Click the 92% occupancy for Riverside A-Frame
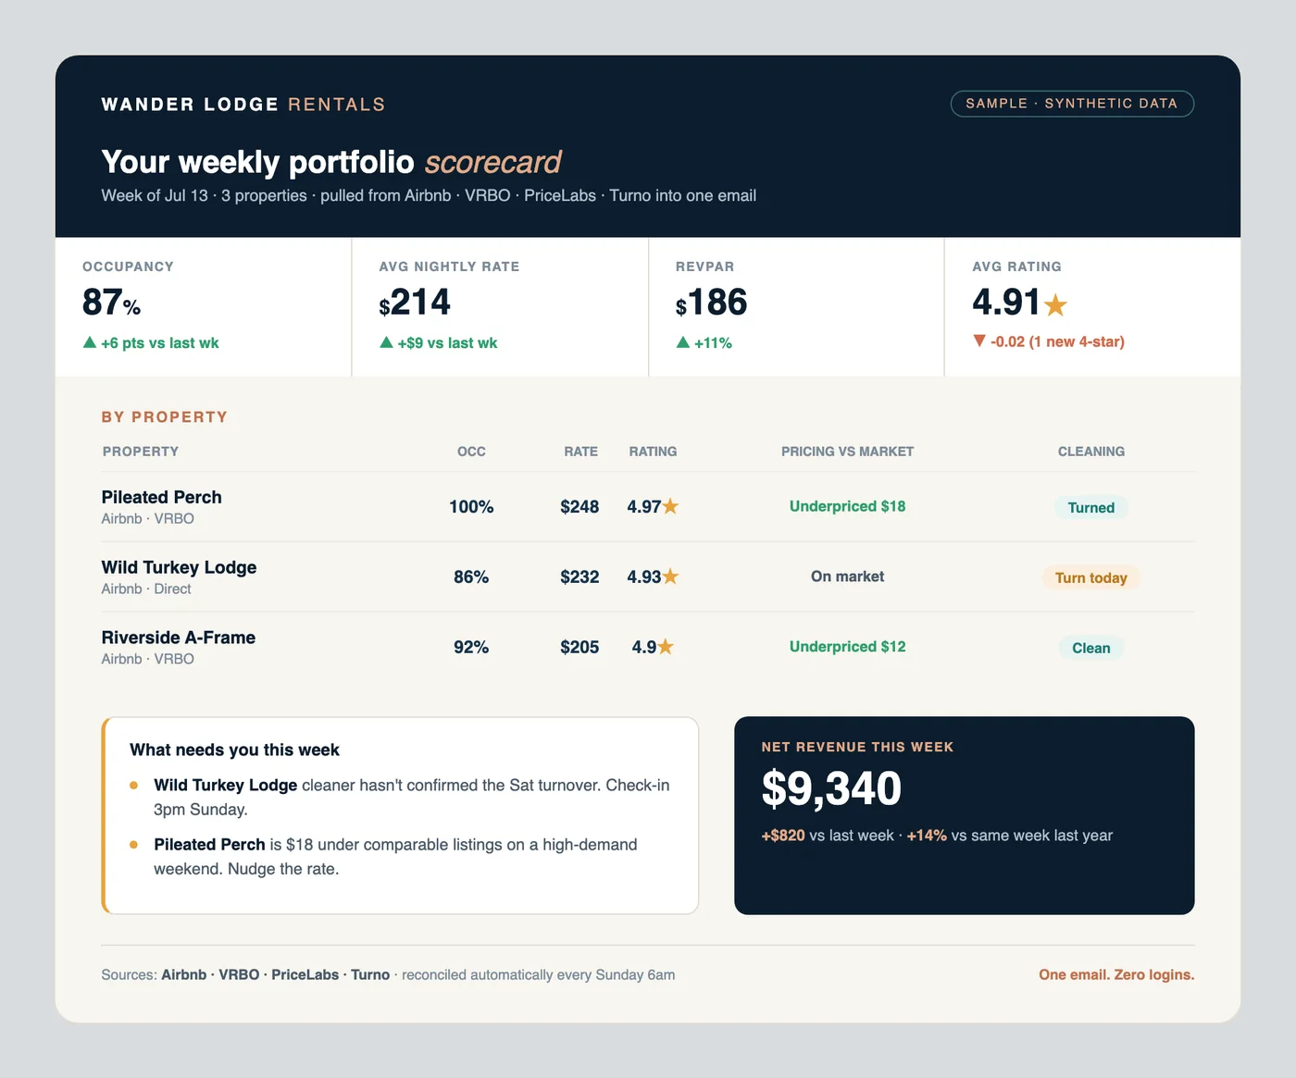The height and width of the screenshot is (1078, 1296). (471, 647)
